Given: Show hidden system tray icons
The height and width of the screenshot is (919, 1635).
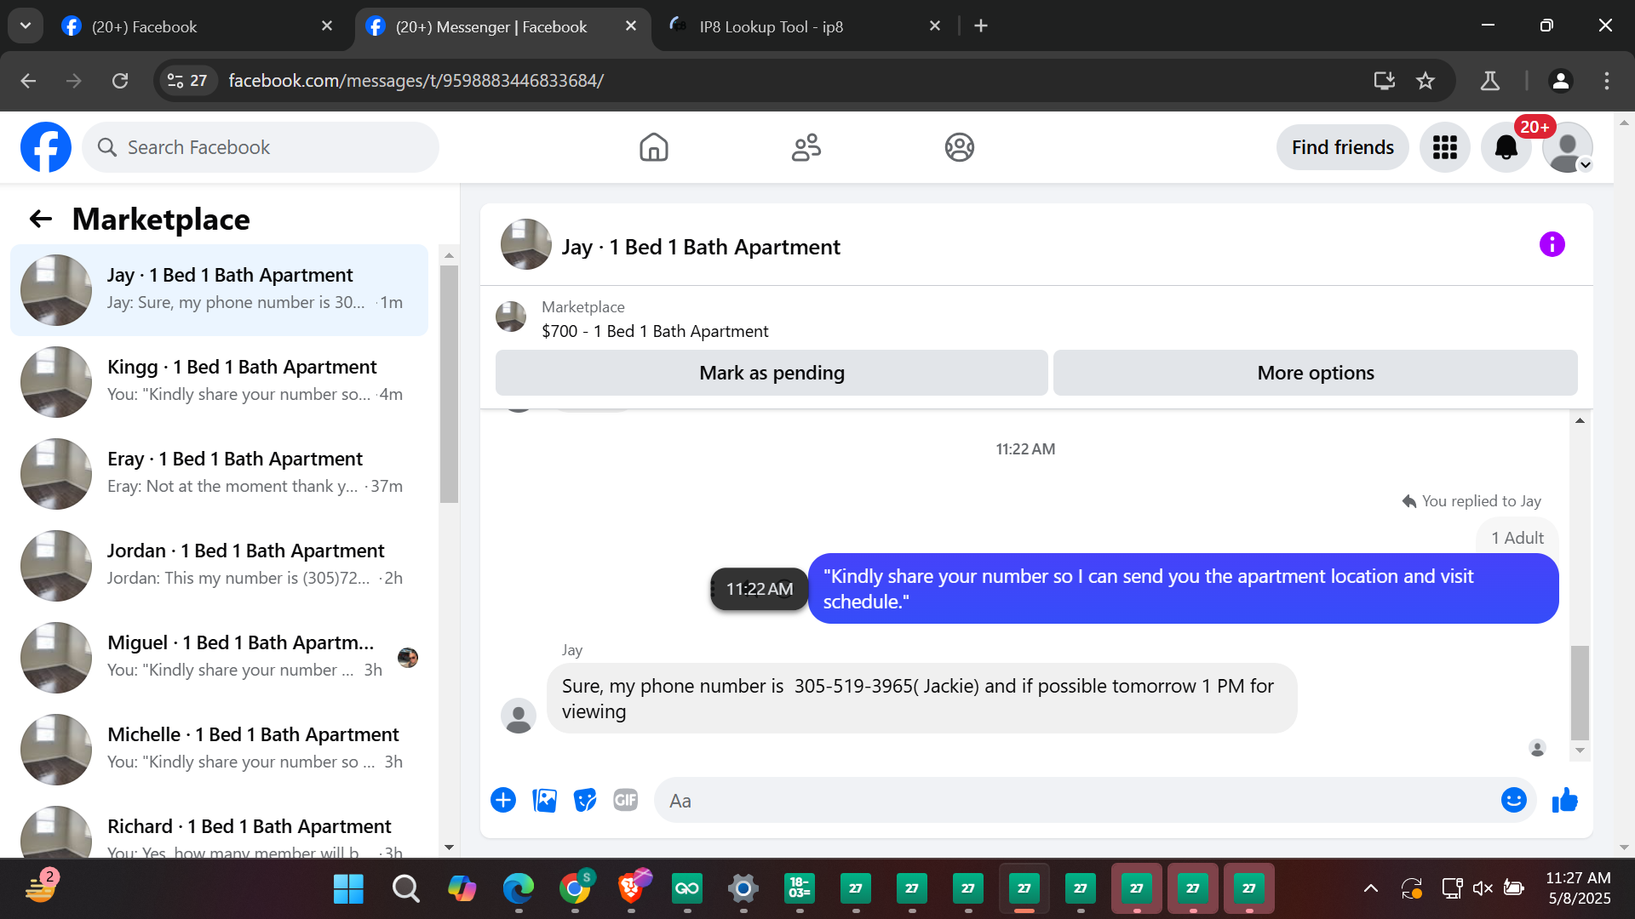Looking at the screenshot, I should tap(1371, 889).
